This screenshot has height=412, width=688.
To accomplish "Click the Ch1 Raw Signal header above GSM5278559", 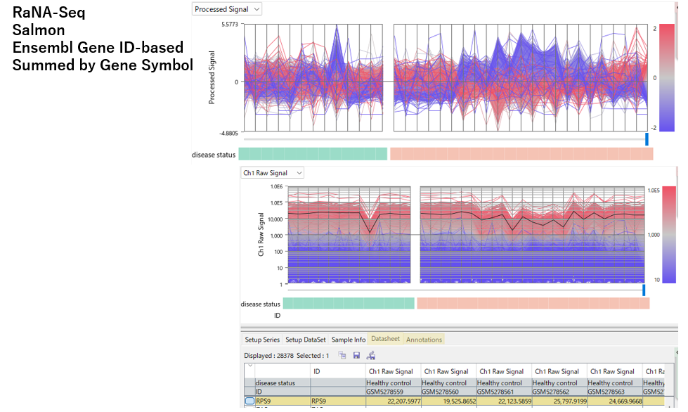I will coord(393,371).
